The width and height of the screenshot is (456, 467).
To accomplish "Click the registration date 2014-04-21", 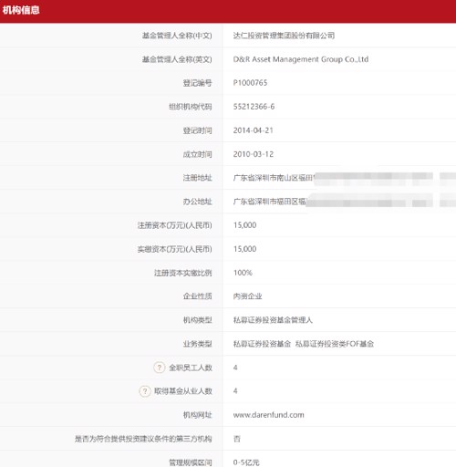I will tap(254, 130).
